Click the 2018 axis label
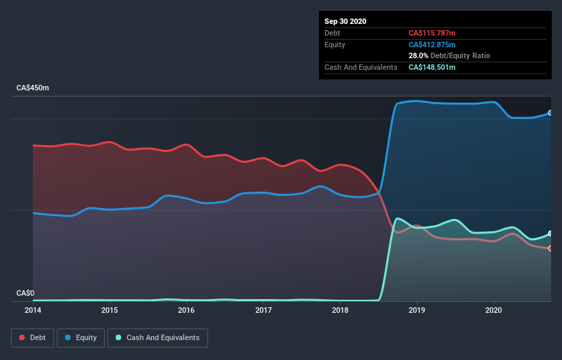This screenshot has height=360, width=562. point(340,310)
